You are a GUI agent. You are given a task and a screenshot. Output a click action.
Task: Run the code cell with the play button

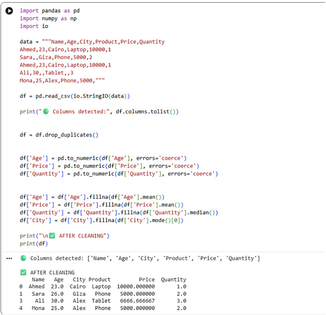click(9, 11)
